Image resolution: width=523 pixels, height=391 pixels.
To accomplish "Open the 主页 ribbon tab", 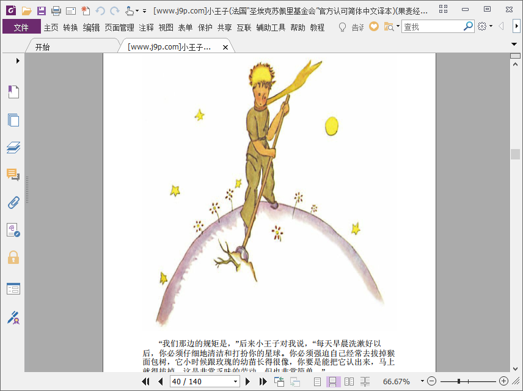I will (51, 27).
